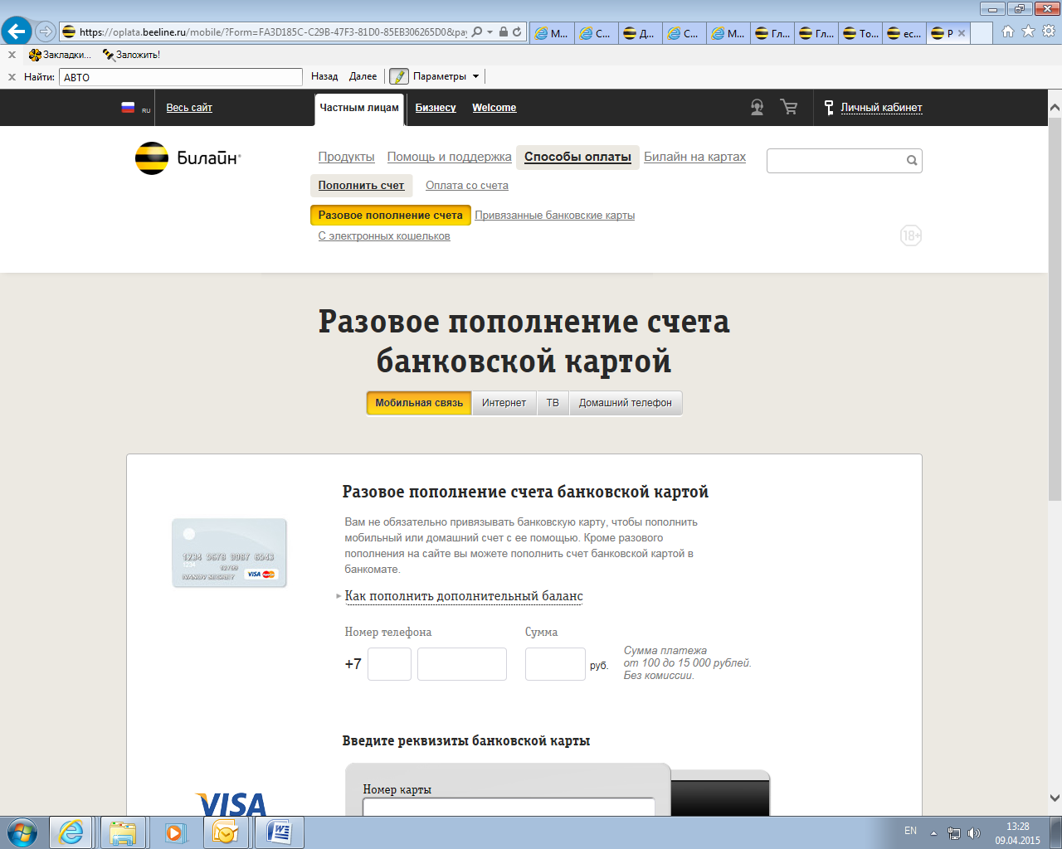
Task: Click the taskbar volume speaker icon
Action: tap(974, 832)
